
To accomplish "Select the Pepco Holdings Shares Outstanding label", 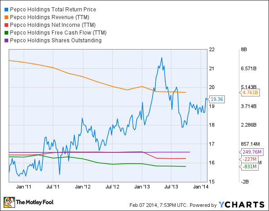I will (56, 40).
